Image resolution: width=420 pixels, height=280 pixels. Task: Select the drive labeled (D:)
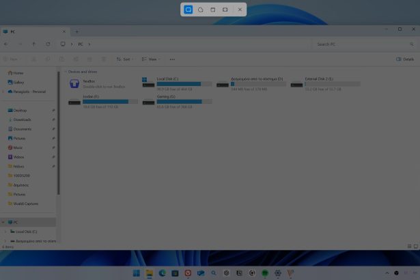click(x=251, y=83)
